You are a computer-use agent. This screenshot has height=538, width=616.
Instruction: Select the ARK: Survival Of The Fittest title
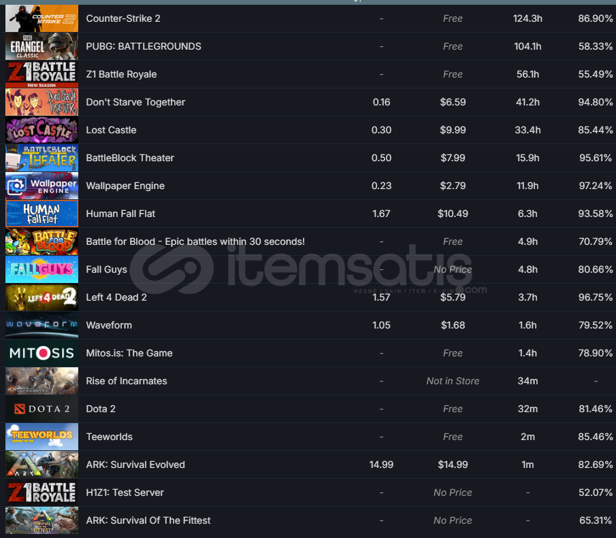[148, 520]
